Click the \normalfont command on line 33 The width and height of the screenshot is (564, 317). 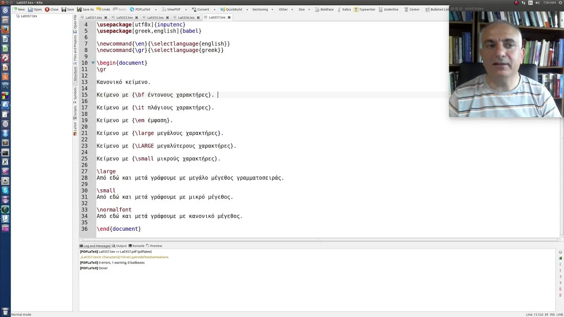click(114, 210)
